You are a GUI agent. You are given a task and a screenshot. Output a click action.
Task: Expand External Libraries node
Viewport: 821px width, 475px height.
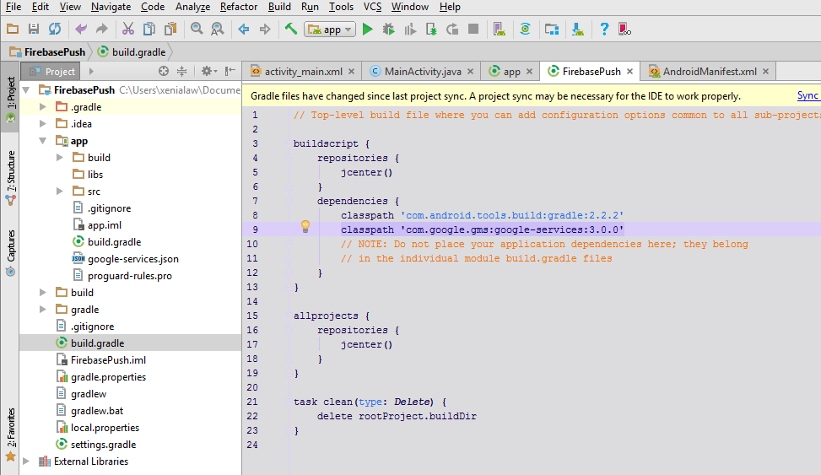26,462
